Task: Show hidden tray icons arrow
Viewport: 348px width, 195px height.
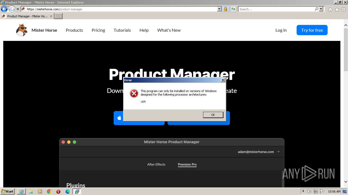Action: [303, 191]
